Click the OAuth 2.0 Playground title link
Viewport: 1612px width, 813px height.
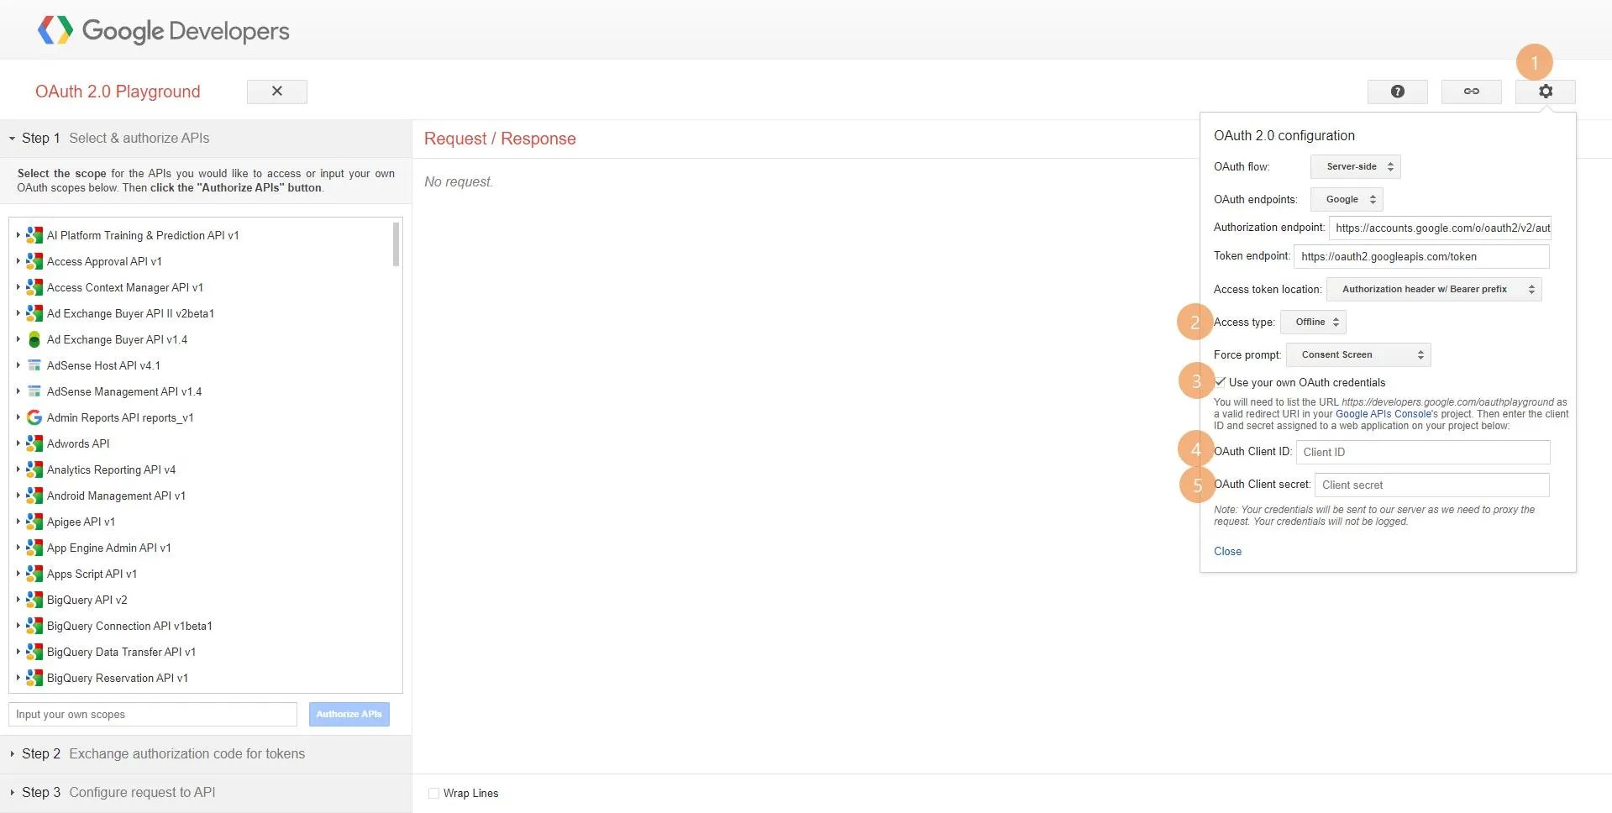point(118,92)
